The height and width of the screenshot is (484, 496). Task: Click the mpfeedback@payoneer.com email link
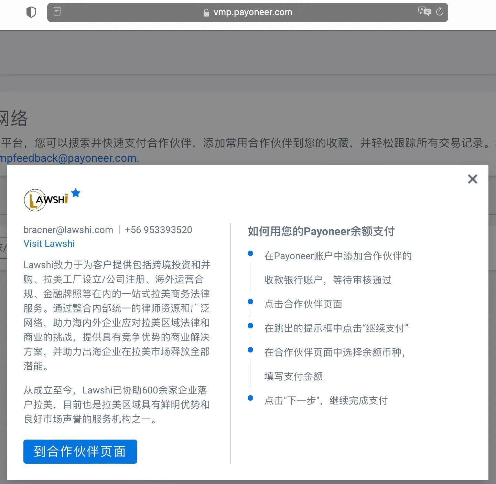[69, 158]
